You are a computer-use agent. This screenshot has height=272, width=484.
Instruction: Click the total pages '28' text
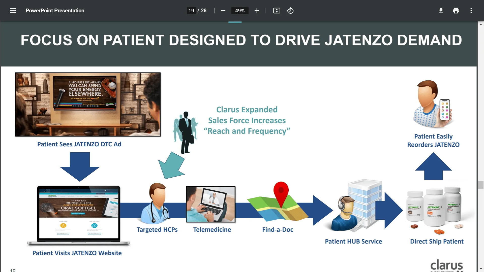204,11
